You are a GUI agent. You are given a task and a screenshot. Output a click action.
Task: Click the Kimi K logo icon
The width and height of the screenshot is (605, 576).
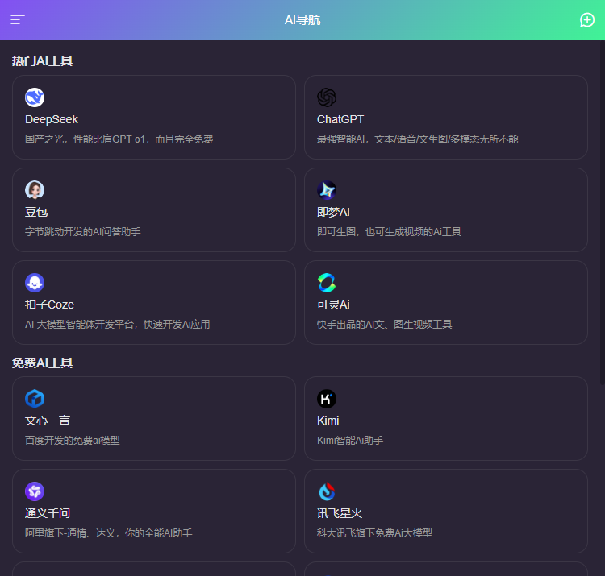(x=327, y=399)
